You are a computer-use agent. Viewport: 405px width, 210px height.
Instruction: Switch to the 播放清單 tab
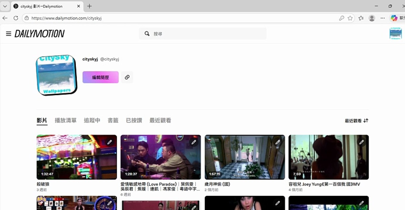pos(66,120)
